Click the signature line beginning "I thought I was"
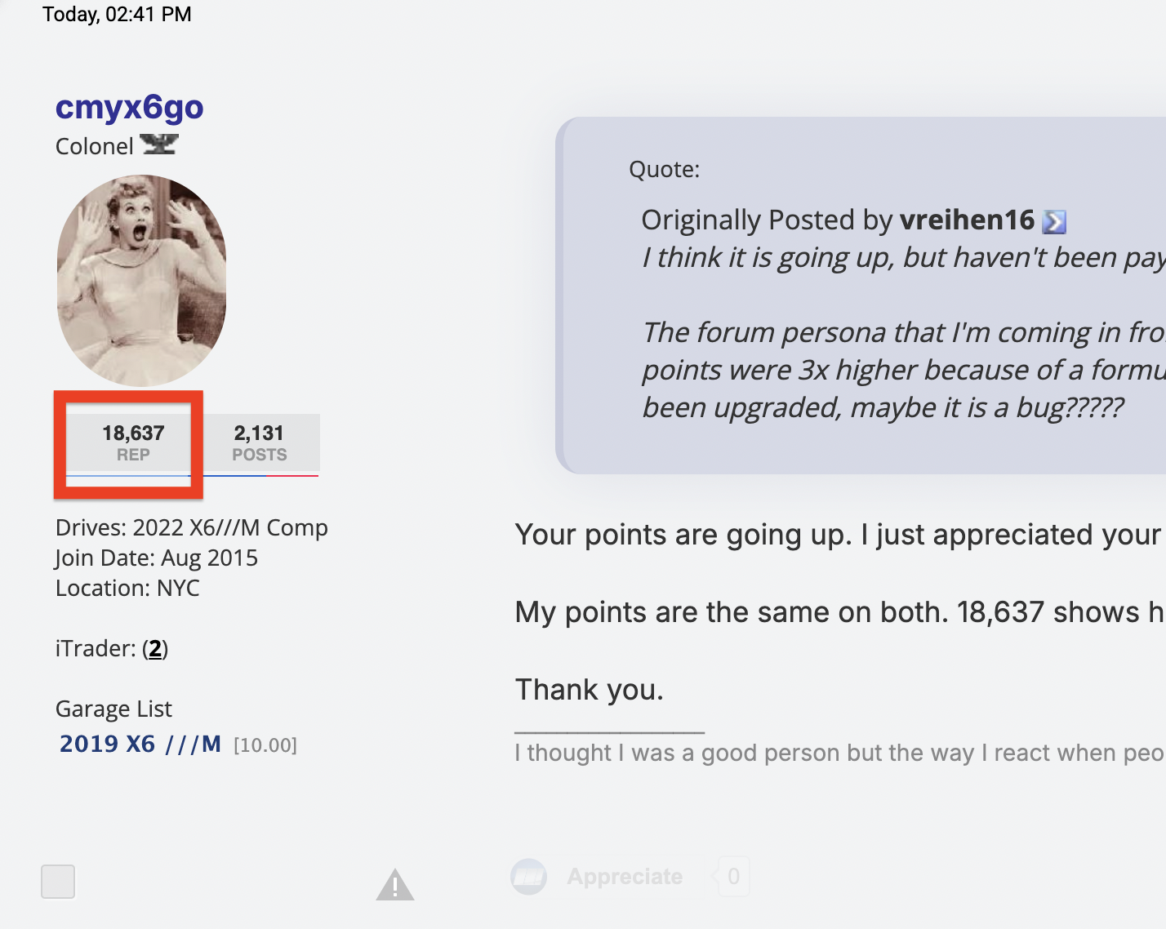 [x=839, y=753]
